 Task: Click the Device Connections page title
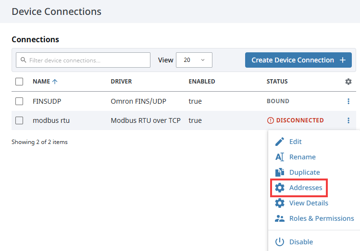pos(57,12)
